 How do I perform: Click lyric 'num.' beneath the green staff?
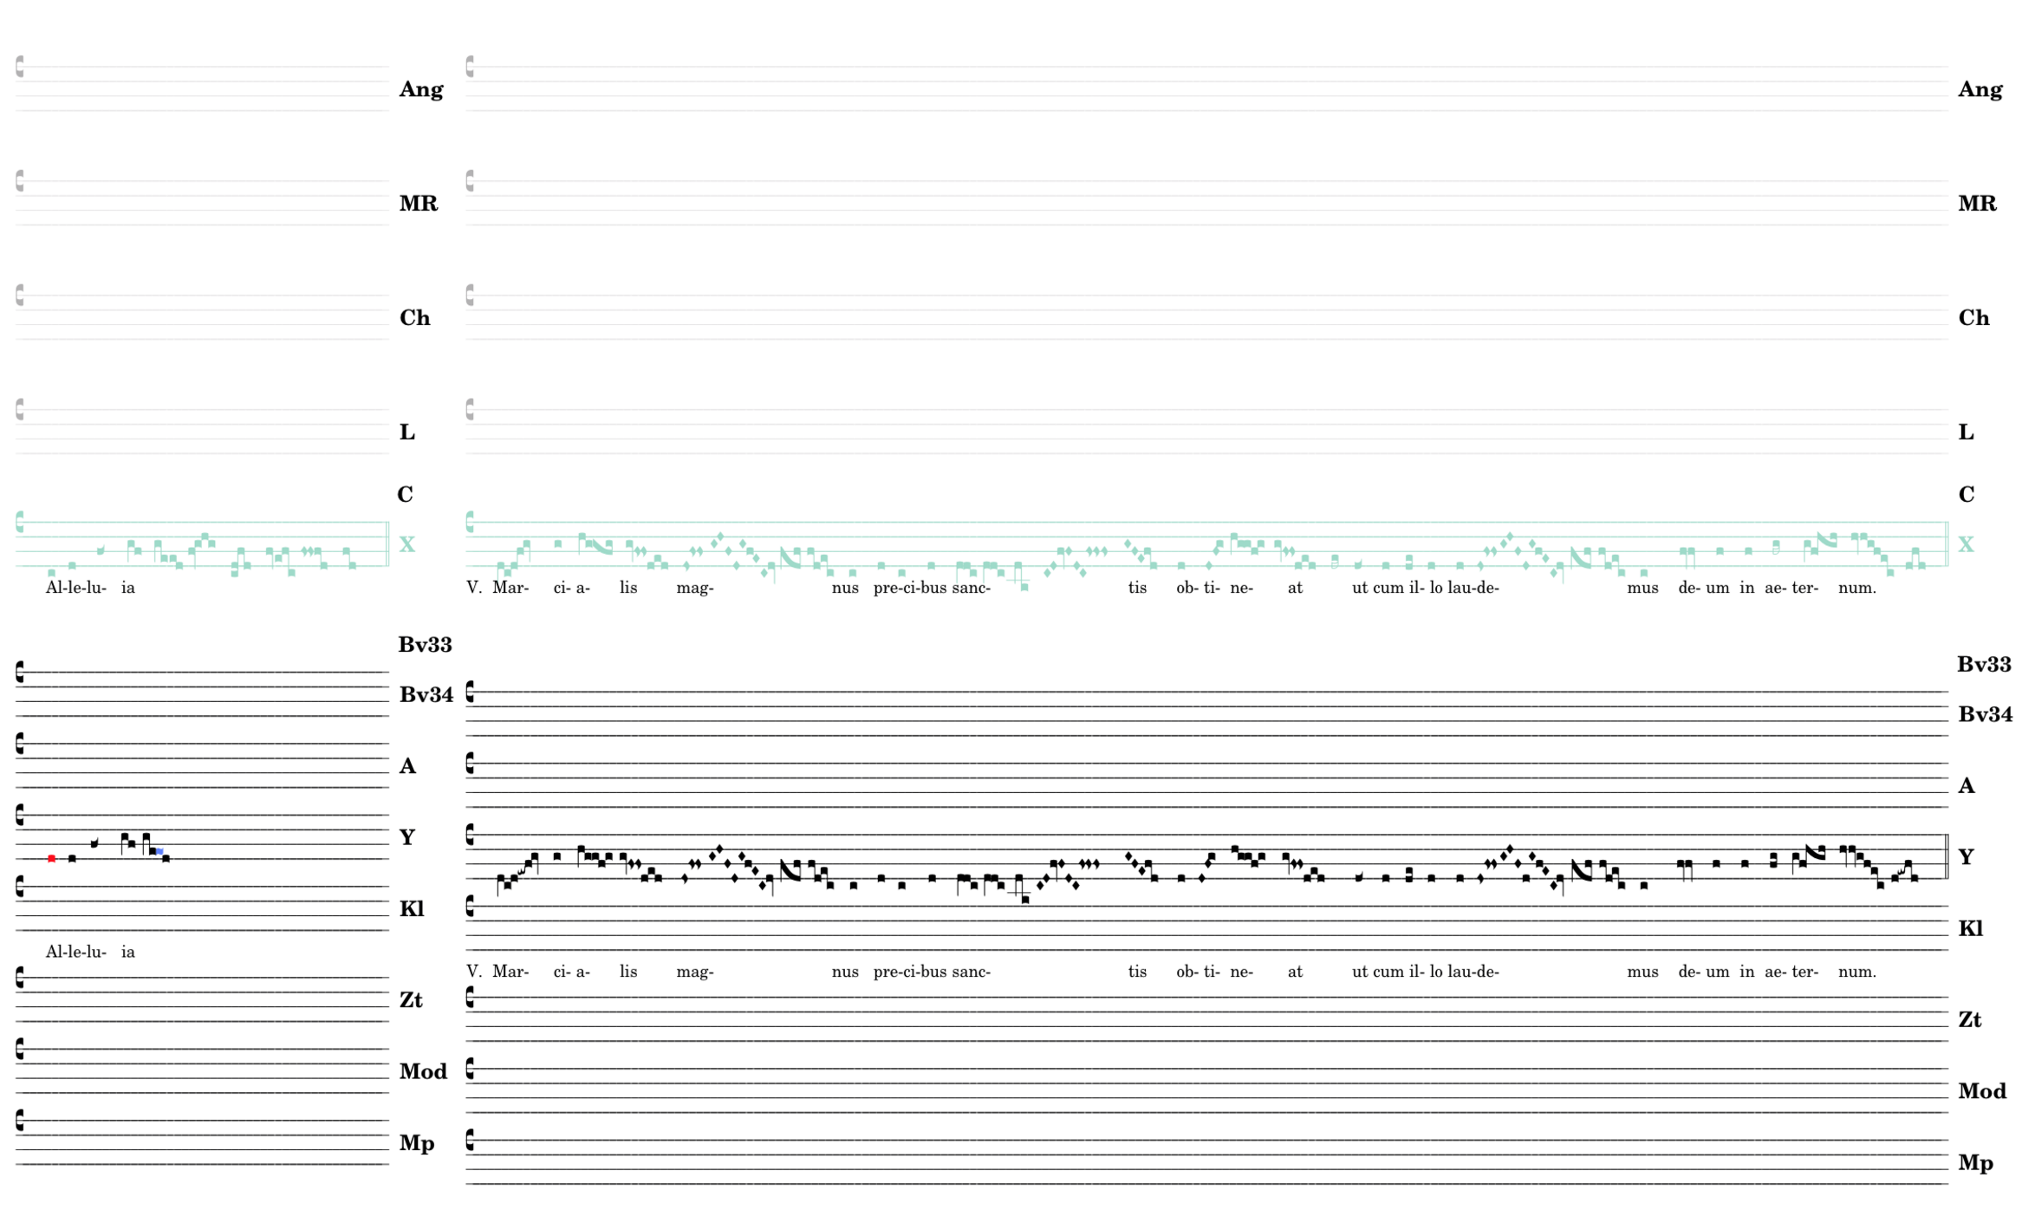point(1856,588)
